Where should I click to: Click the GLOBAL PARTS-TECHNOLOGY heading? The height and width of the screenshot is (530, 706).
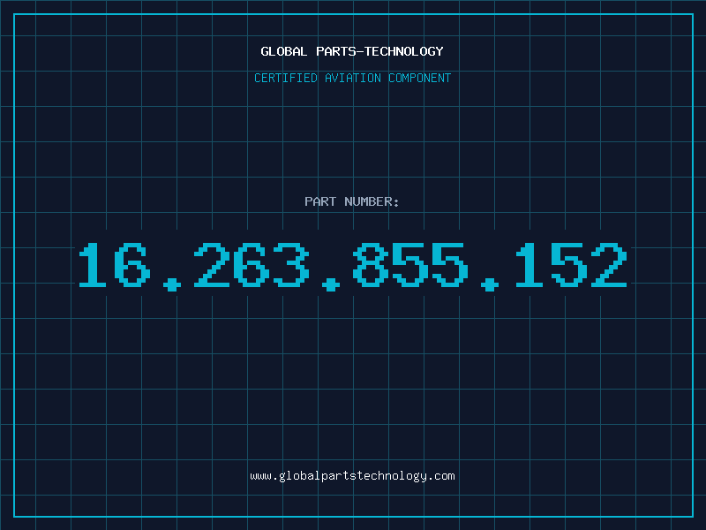coord(352,51)
